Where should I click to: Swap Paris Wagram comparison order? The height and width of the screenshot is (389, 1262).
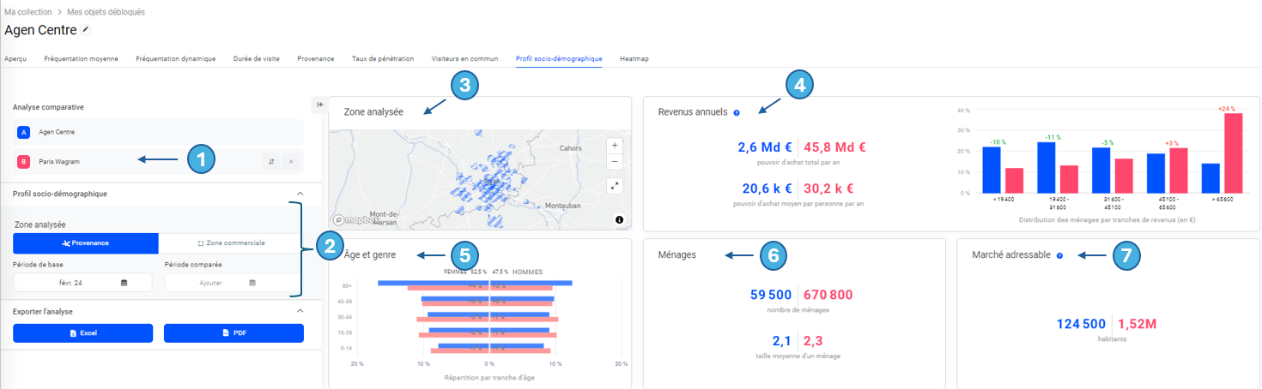[271, 161]
